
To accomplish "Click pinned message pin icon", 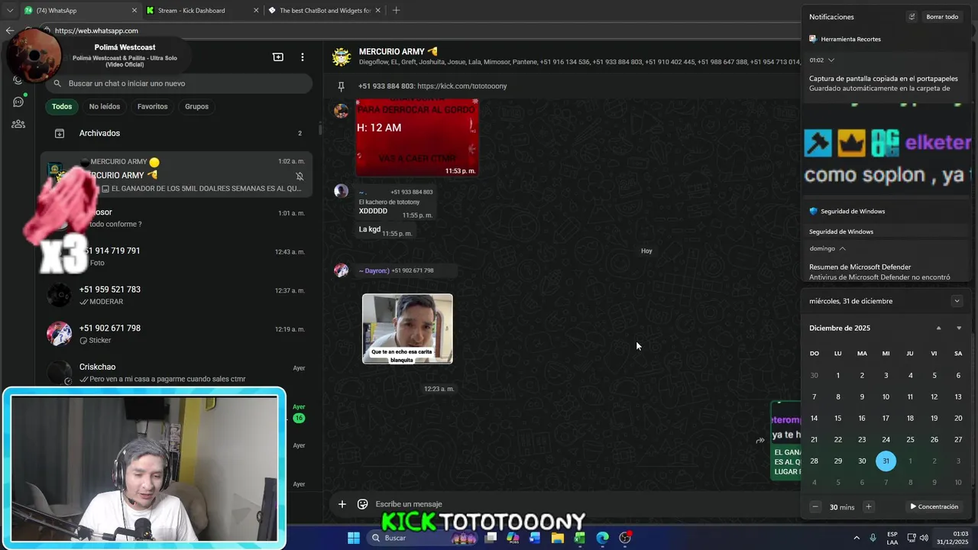I will (x=342, y=86).
